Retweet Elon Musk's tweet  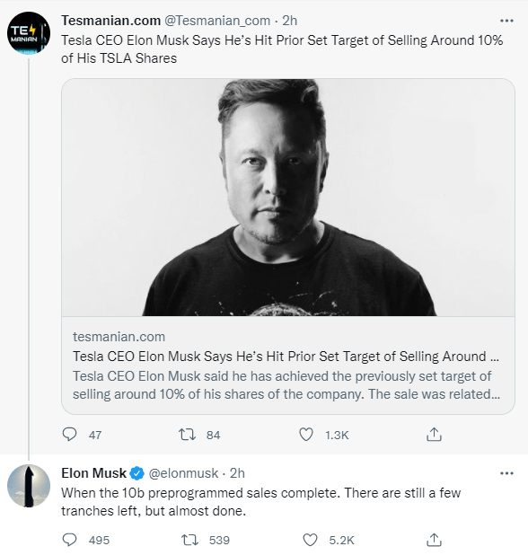(x=189, y=540)
